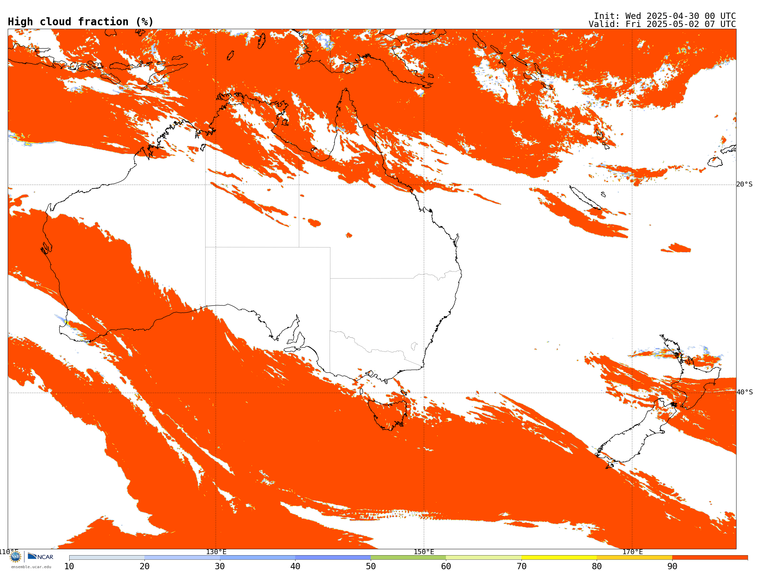Click the NCAR logo
The height and width of the screenshot is (571, 759).
(x=40, y=556)
